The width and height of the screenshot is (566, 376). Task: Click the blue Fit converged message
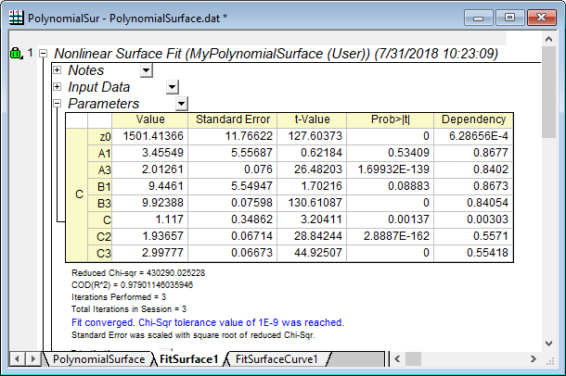tap(208, 322)
